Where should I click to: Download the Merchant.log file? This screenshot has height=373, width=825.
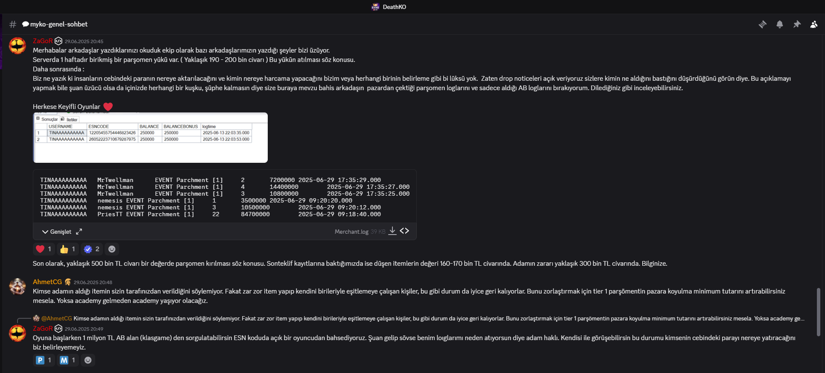click(x=392, y=231)
